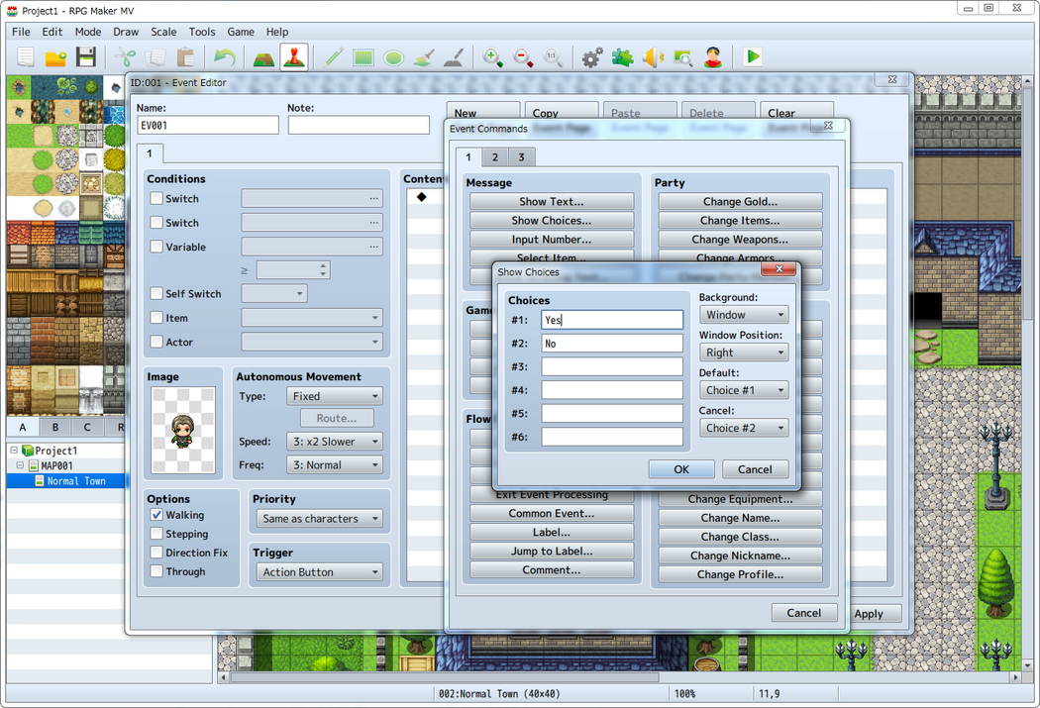Screen dimensions: 1040x708
Task: Click the Undo arrow icon
Action: coord(225,57)
